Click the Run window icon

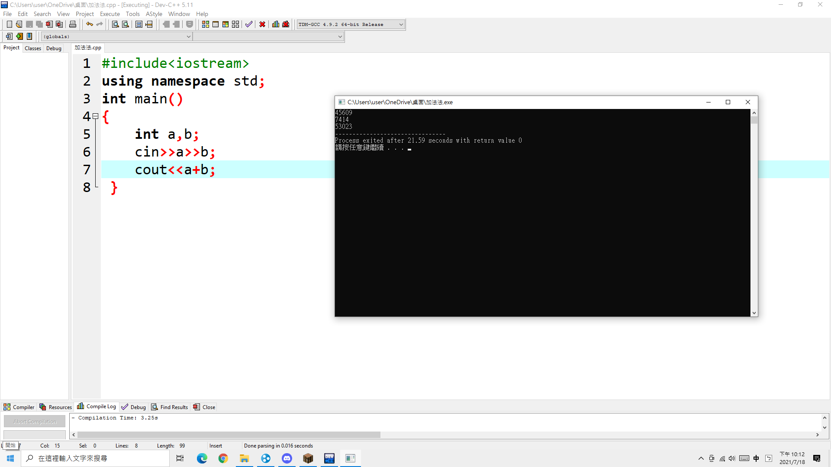[216, 24]
